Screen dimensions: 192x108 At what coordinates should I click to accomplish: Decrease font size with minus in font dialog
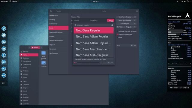point(109,63)
